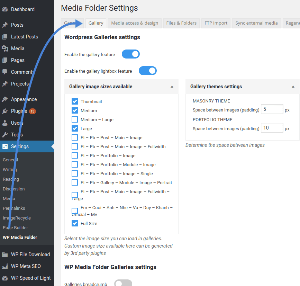The width and height of the screenshot is (300, 286).
Task: Disable the gallery feature toggle
Action: pos(131,54)
